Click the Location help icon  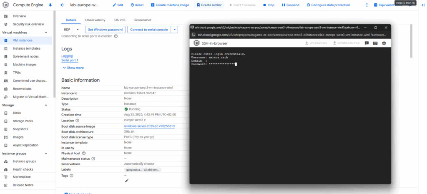tap(77, 121)
